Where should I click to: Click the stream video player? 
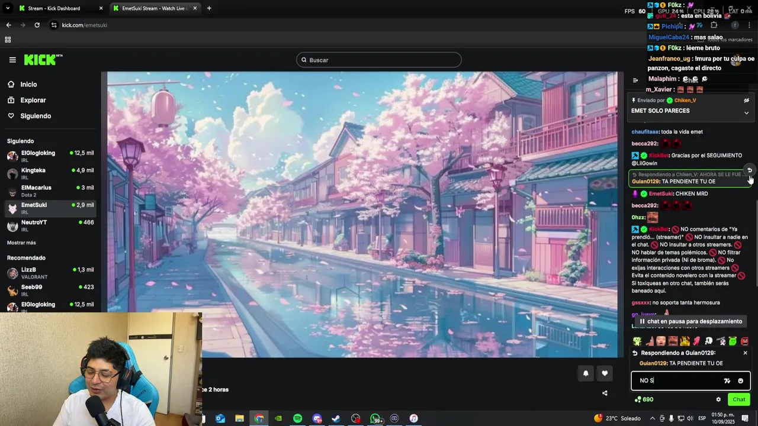click(x=362, y=214)
